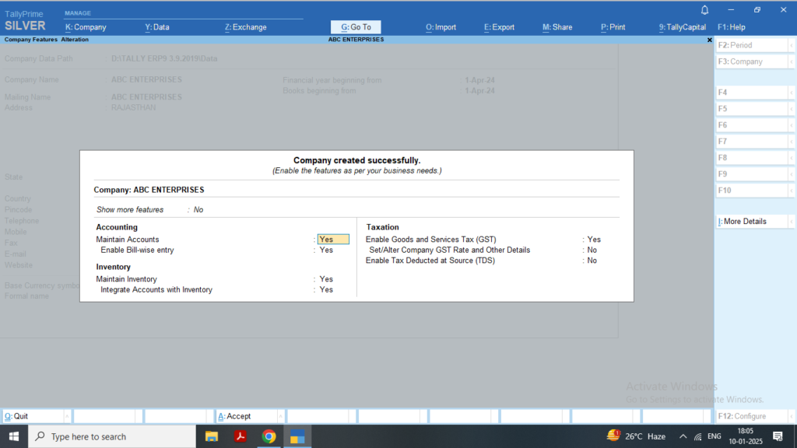Open the O: Import menu
Viewport: 797px width, 448px height.
(441, 27)
